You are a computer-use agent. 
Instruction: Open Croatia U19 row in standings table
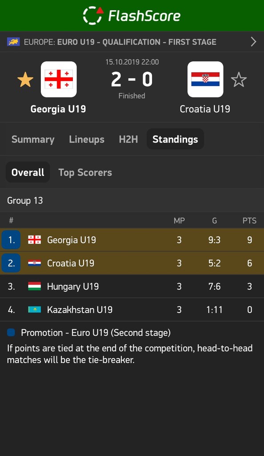click(x=132, y=263)
